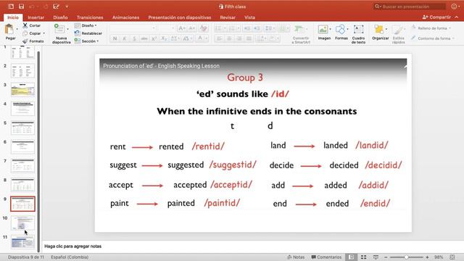
Task: Toggle subscript X₂ formatting
Action: 164,38
